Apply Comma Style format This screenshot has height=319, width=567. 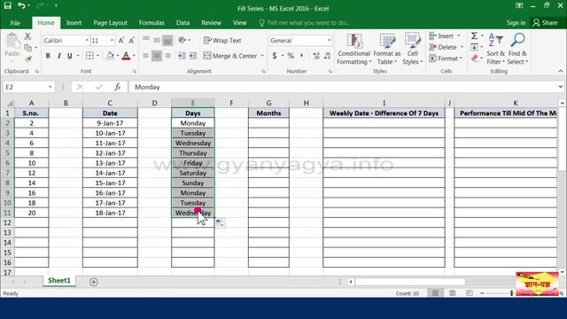pos(301,56)
